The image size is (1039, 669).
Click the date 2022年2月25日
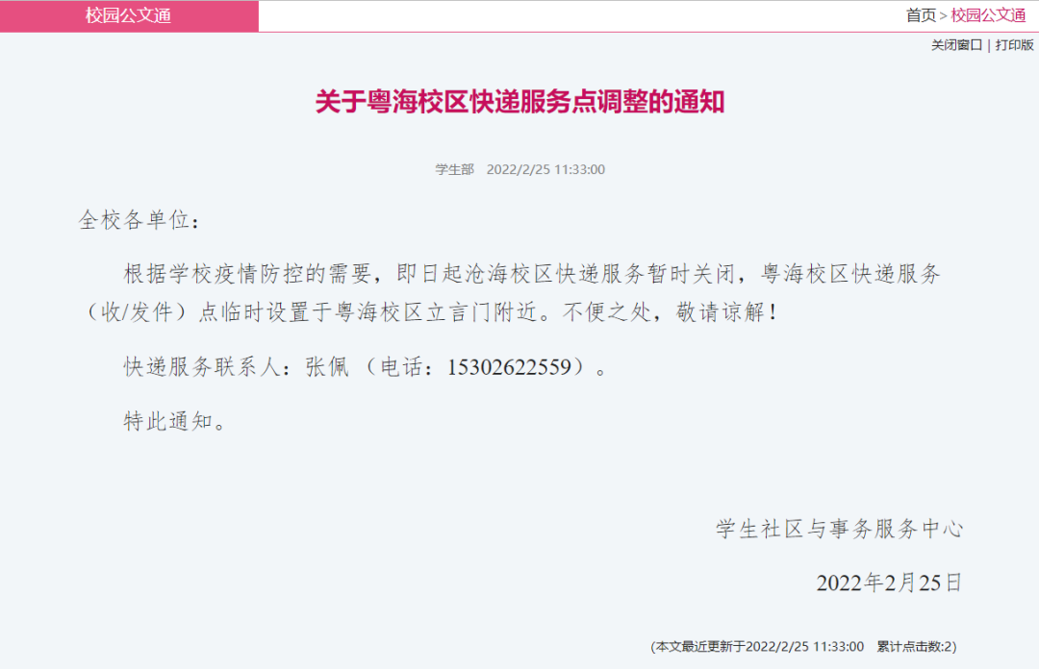coord(889,582)
